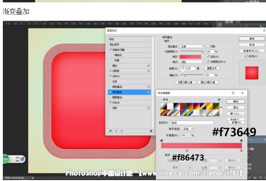Enable the 纹理 texture checkbox
This screenshot has height=181, width=266.
click(112, 60)
